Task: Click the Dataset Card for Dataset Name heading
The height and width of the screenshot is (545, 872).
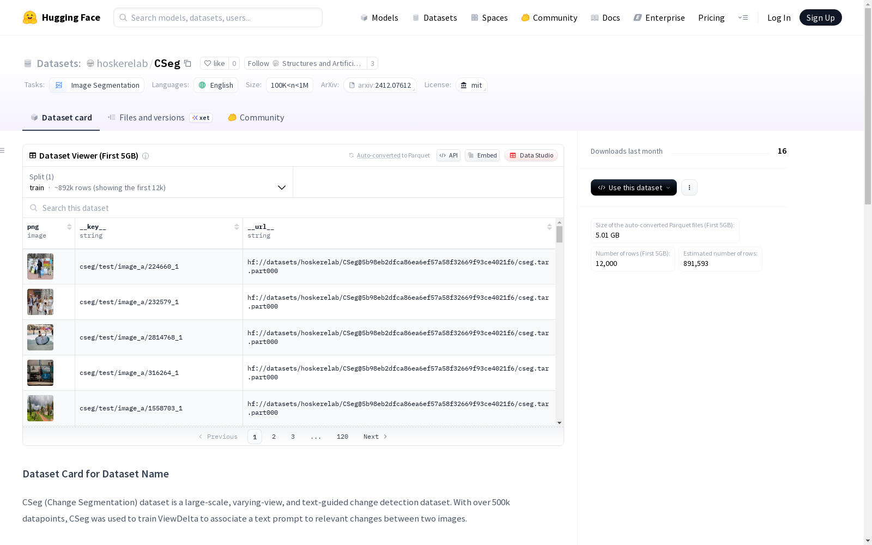Action: 95,474
